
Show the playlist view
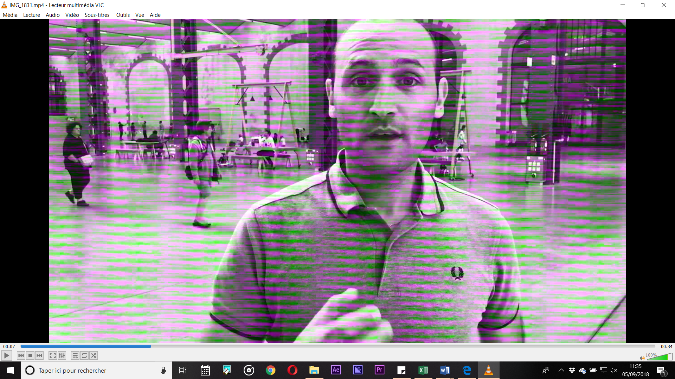[x=75, y=355]
